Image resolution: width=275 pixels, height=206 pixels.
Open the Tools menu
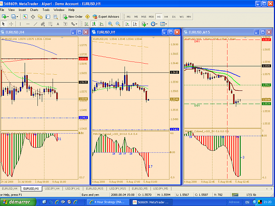click(46, 10)
